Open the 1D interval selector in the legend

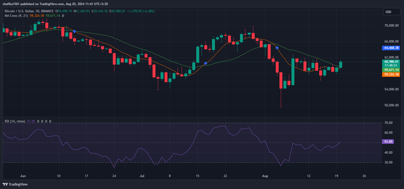coord(38,11)
